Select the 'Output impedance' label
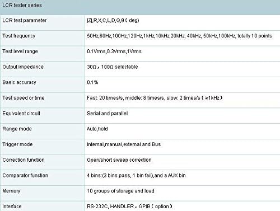 [x=23, y=67]
